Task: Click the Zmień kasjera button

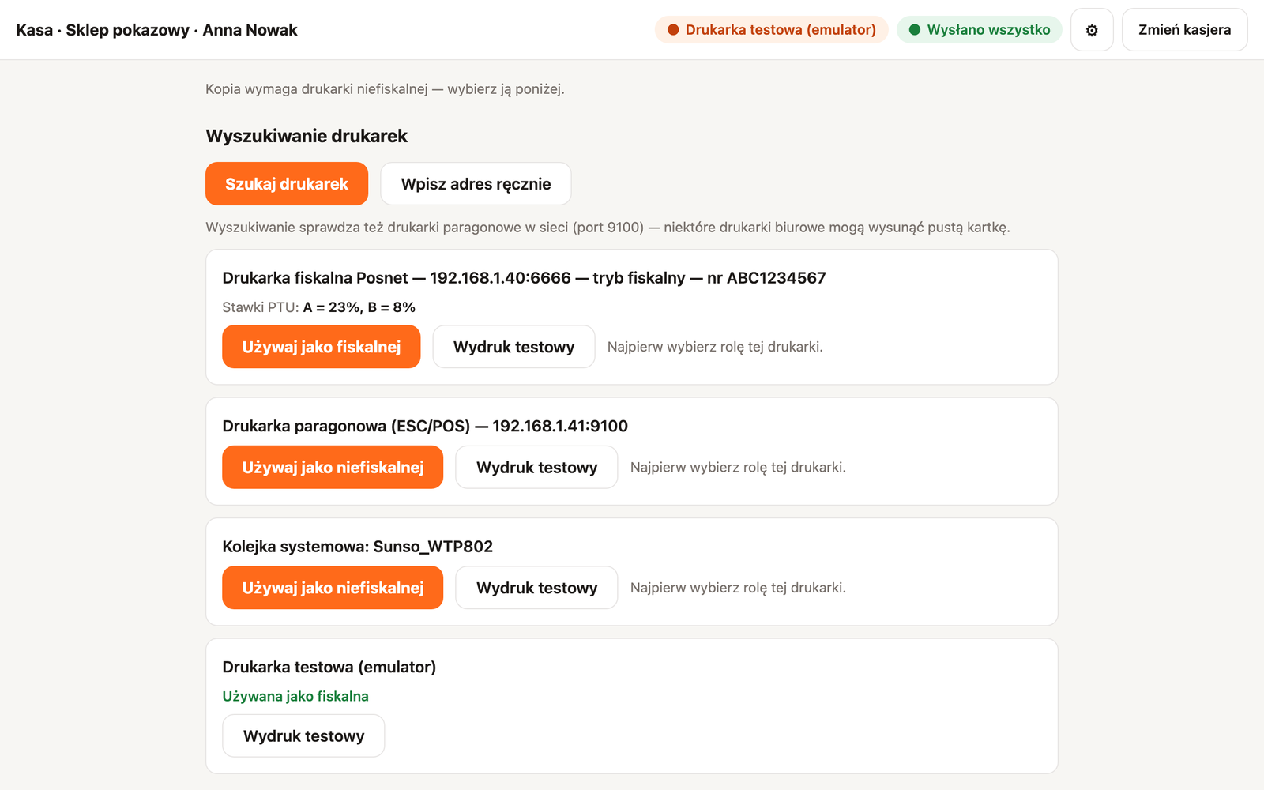Action: click(x=1184, y=30)
